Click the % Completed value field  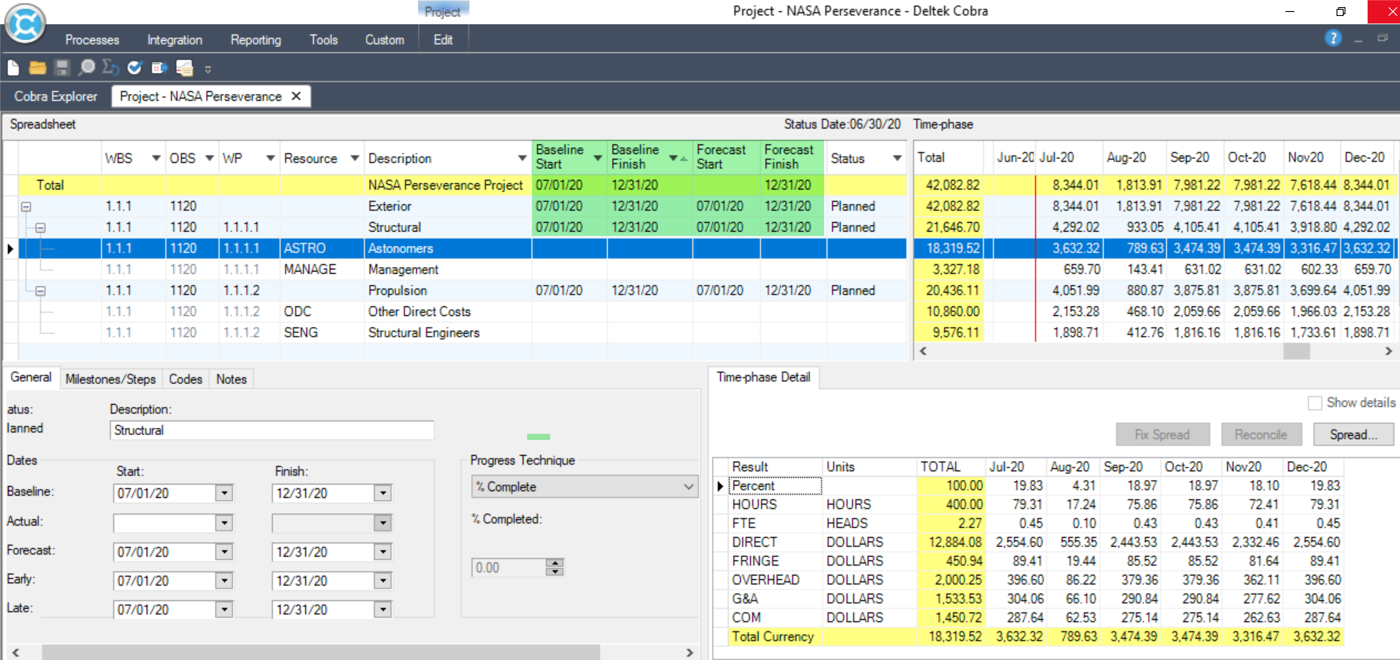(509, 568)
